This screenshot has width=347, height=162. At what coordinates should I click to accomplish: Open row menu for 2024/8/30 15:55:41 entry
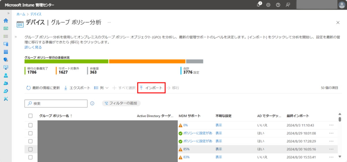click(x=331, y=157)
